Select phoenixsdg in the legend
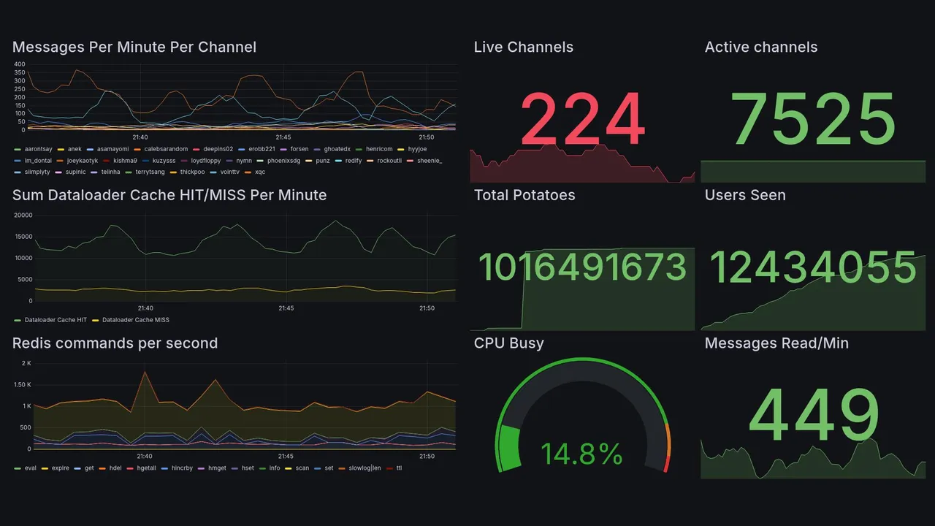The height and width of the screenshot is (526, 935). pyautogui.click(x=283, y=161)
